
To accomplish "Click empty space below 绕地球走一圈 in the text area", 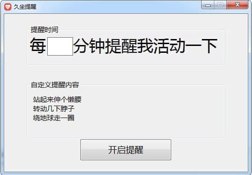I will (x=125, y=130).
